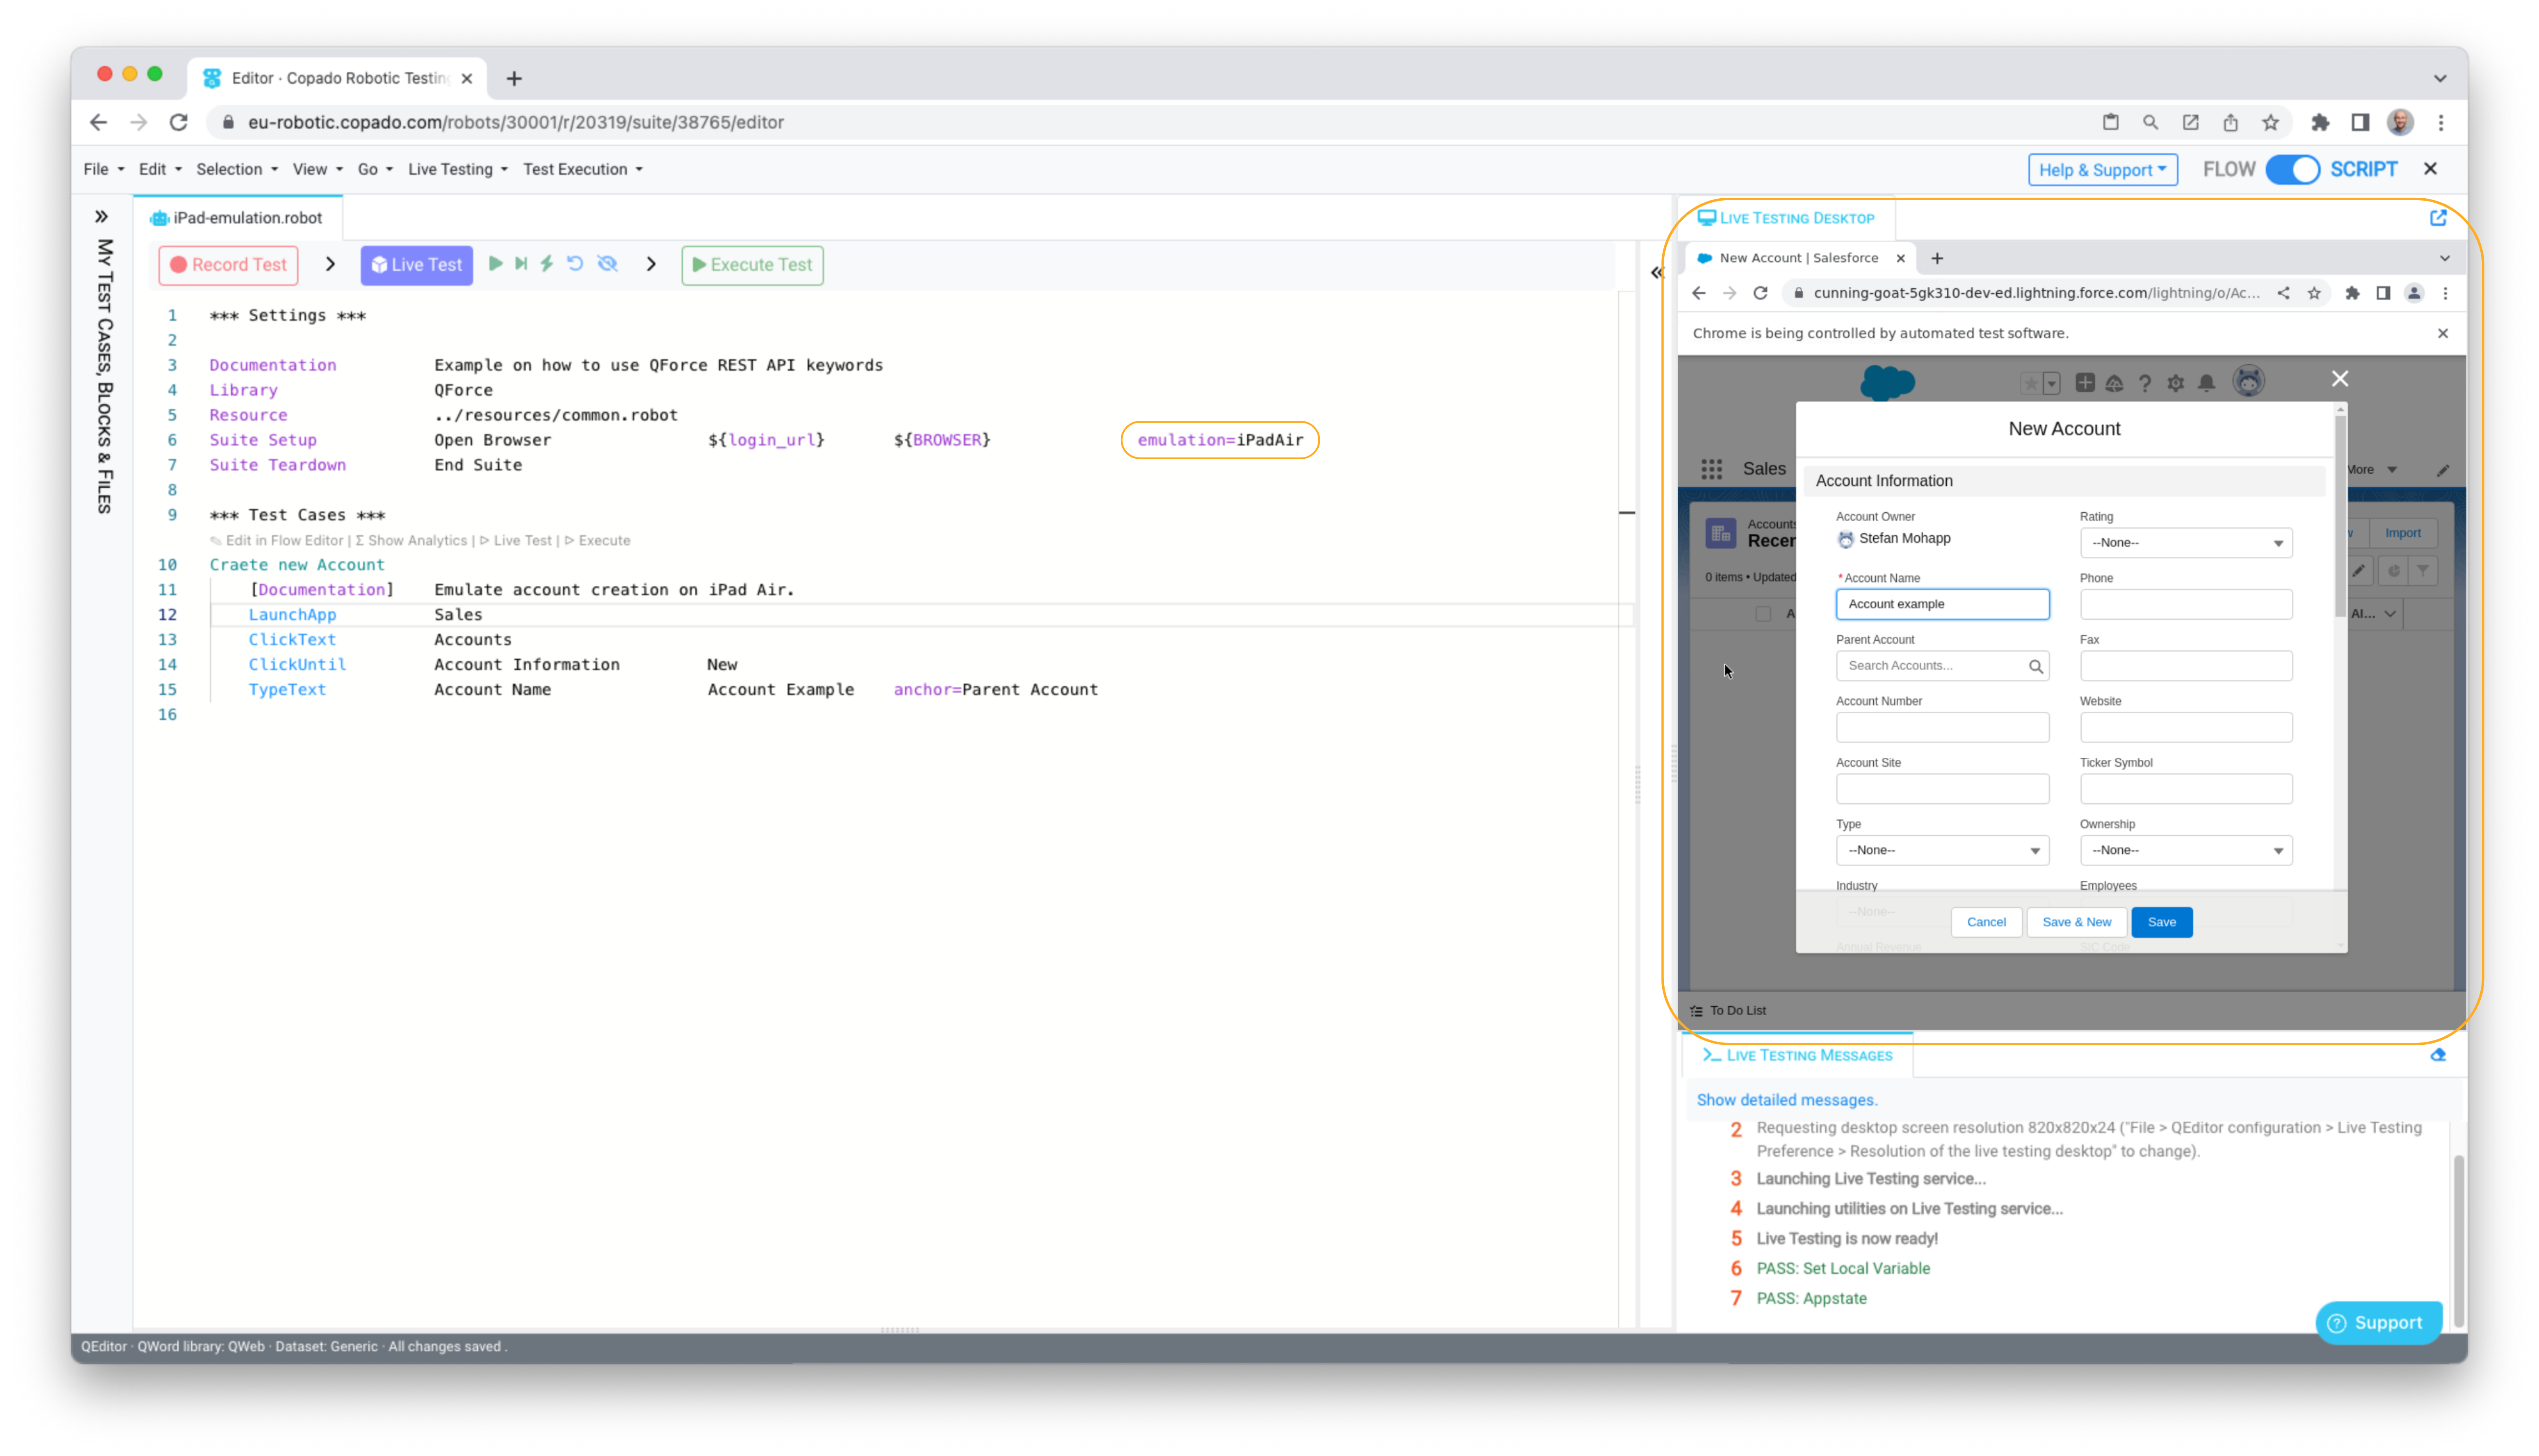Viewport: 2539px width, 1456px height.
Task: Reload the inner Salesforce browser page
Action: pos(1760,293)
